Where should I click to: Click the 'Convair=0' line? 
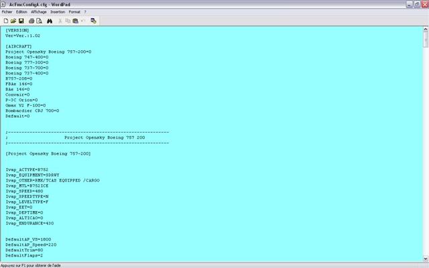[x=17, y=94]
